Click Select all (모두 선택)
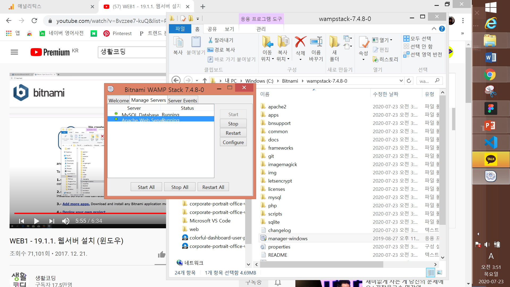Image resolution: width=510 pixels, height=287 pixels. click(417, 39)
